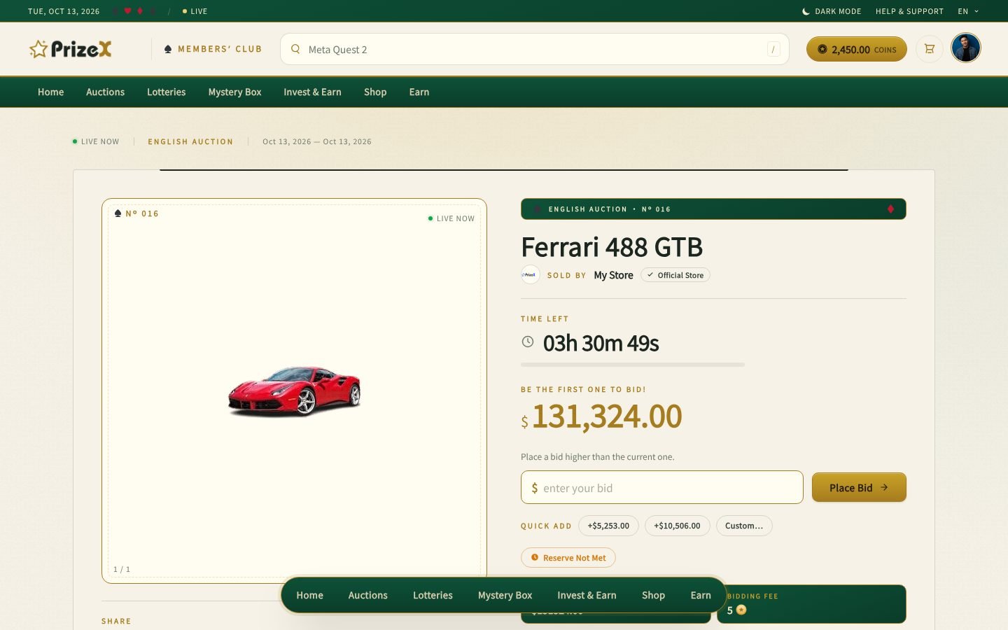Screen dimensions: 1008x630
Task: Click the Official Store verified badge
Action: [x=675, y=275]
